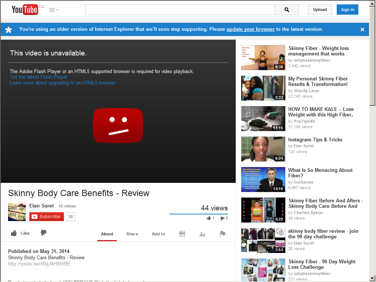Focus the YouTube search box
Screen dimensions: 376x282
[180, 10]
